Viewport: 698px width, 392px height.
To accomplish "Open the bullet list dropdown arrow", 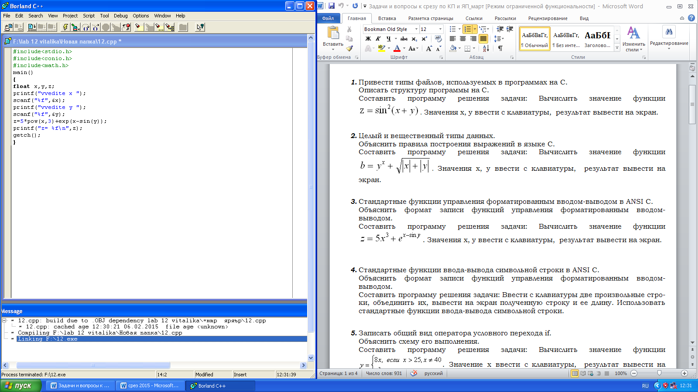I will click(459, 29).
